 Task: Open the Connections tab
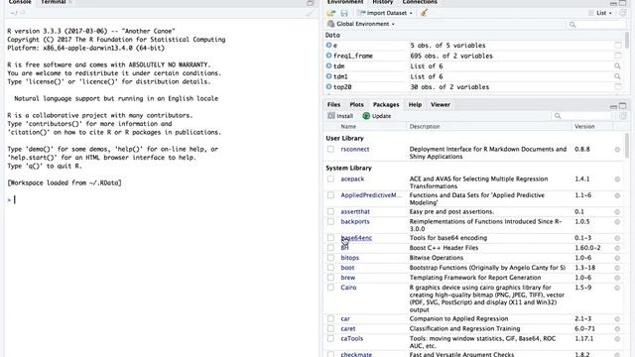(x=420, y=2)
